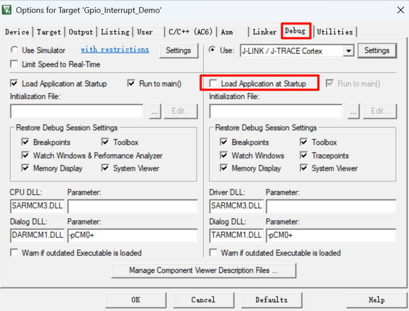
Task: Uncheck simulator Toolbox restore option
Action: pyautogui.click(x=105, y=142)
